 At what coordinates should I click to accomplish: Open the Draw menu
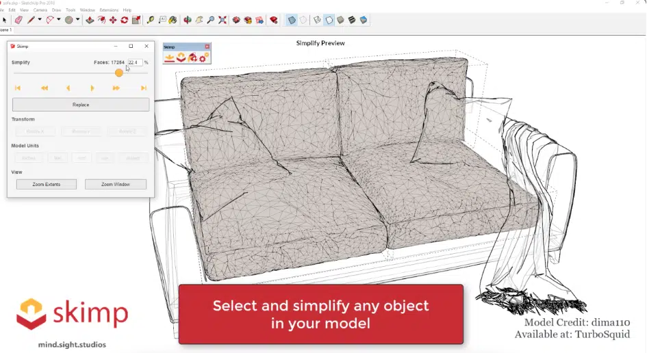[57, 10]
